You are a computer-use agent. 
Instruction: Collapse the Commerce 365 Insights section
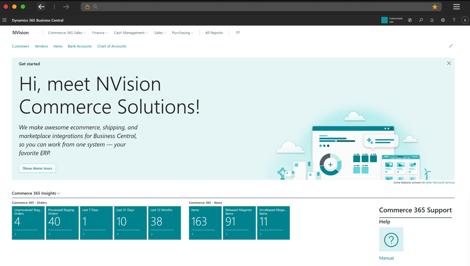(36, 193)
